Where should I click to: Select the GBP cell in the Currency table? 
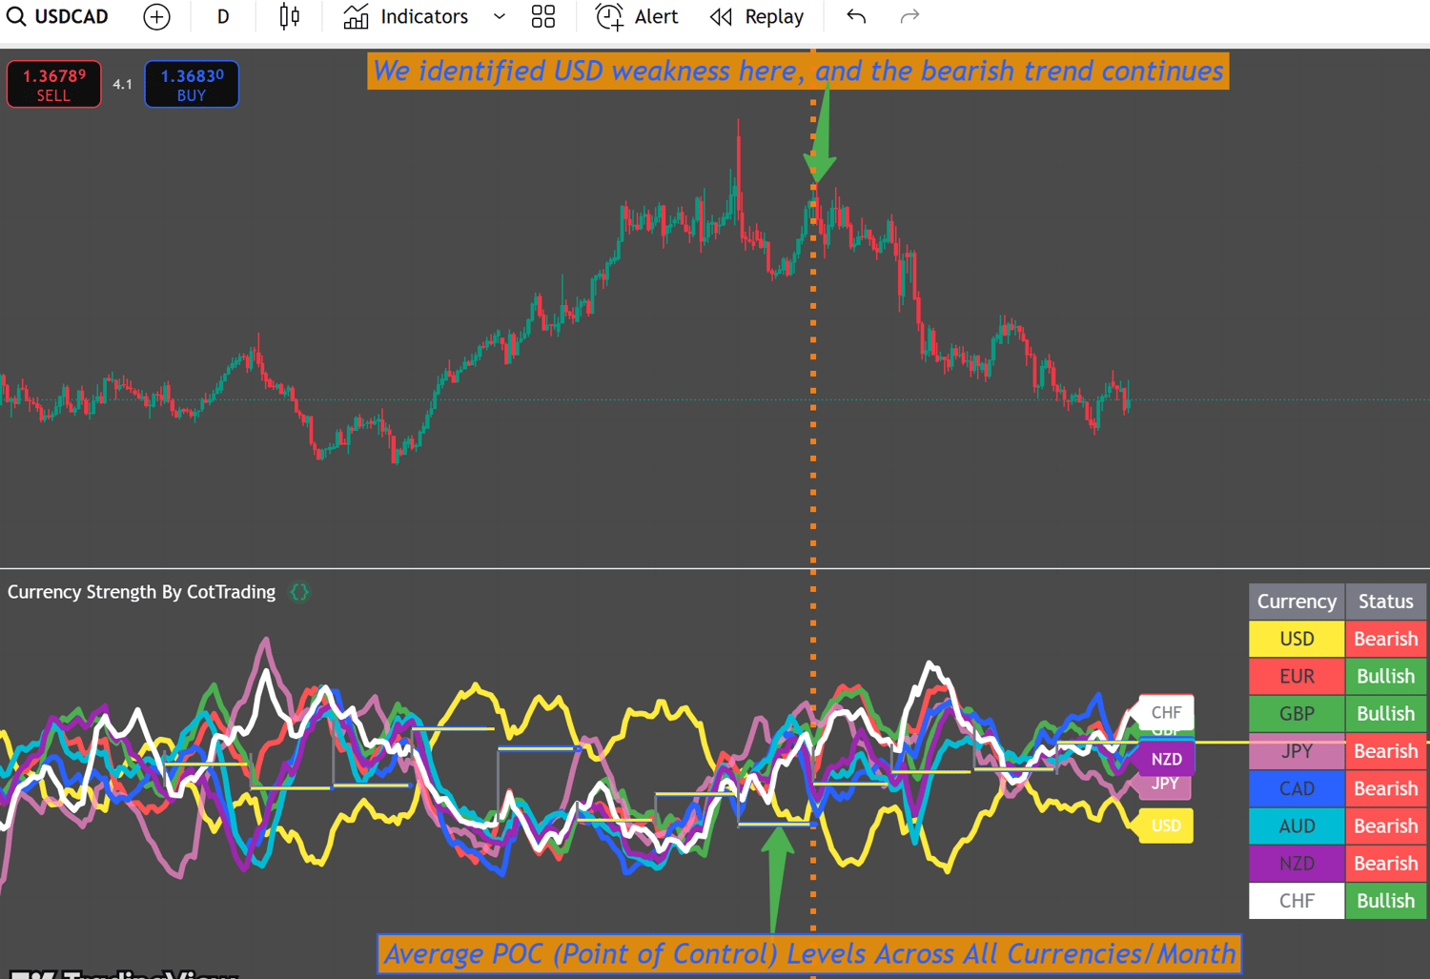1297,714
